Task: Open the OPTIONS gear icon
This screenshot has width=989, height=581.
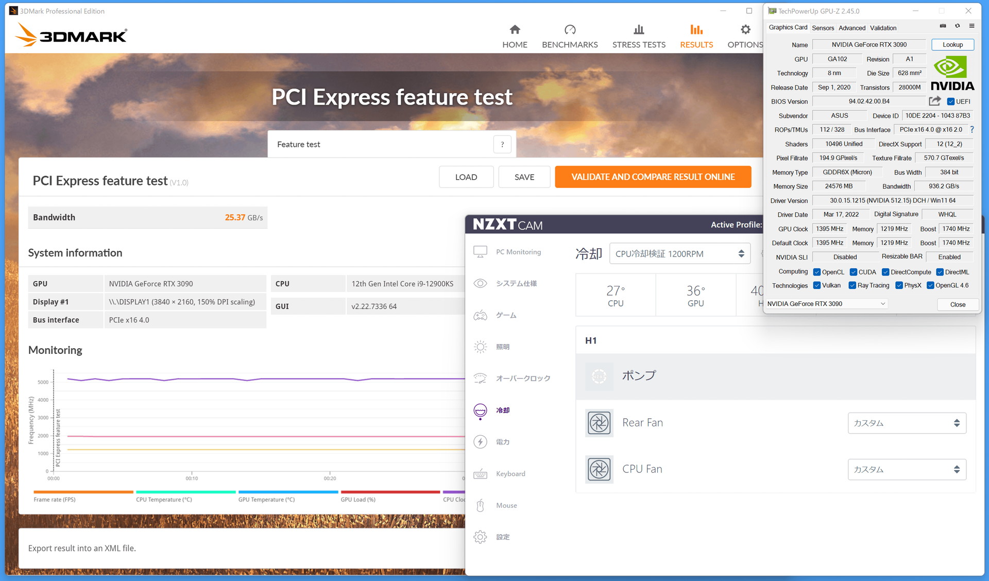Action: [x=745, y=29]
